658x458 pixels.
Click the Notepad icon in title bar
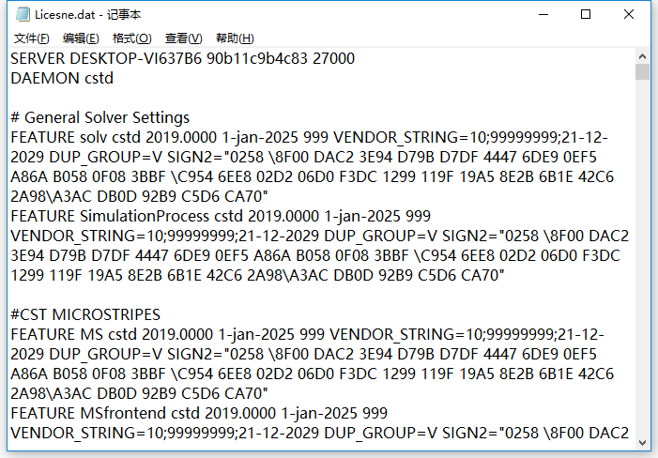[x=23, y=14]
